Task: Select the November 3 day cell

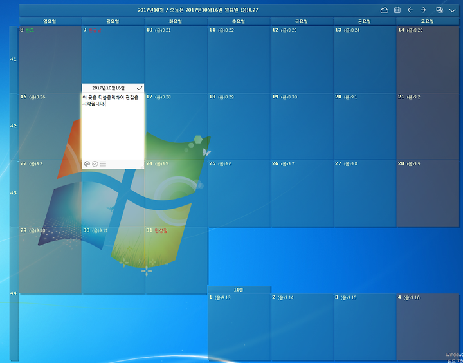Action: [365, 327]
